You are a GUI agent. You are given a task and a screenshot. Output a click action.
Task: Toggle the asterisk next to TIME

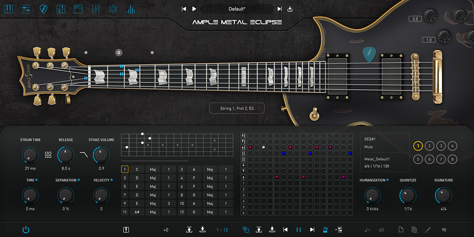coord(37,180)
